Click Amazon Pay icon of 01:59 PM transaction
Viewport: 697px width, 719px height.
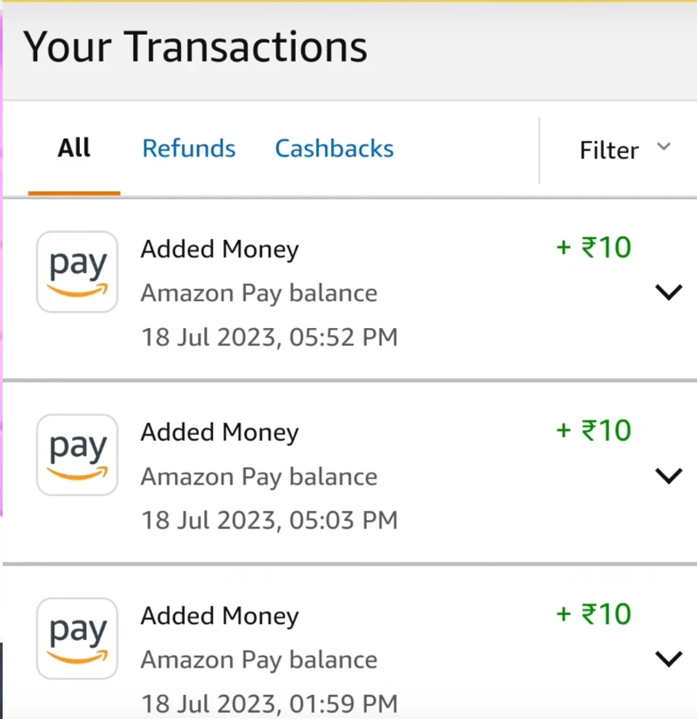(77, 638)
